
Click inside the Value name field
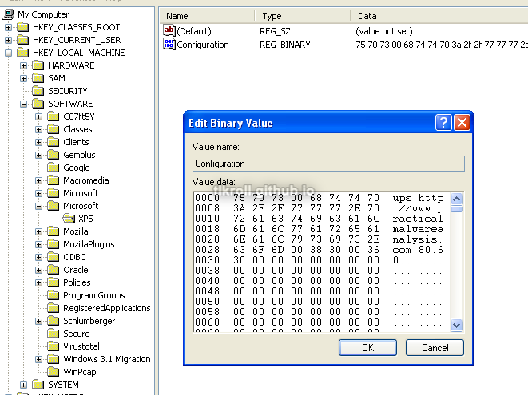[x=328, y=164]
